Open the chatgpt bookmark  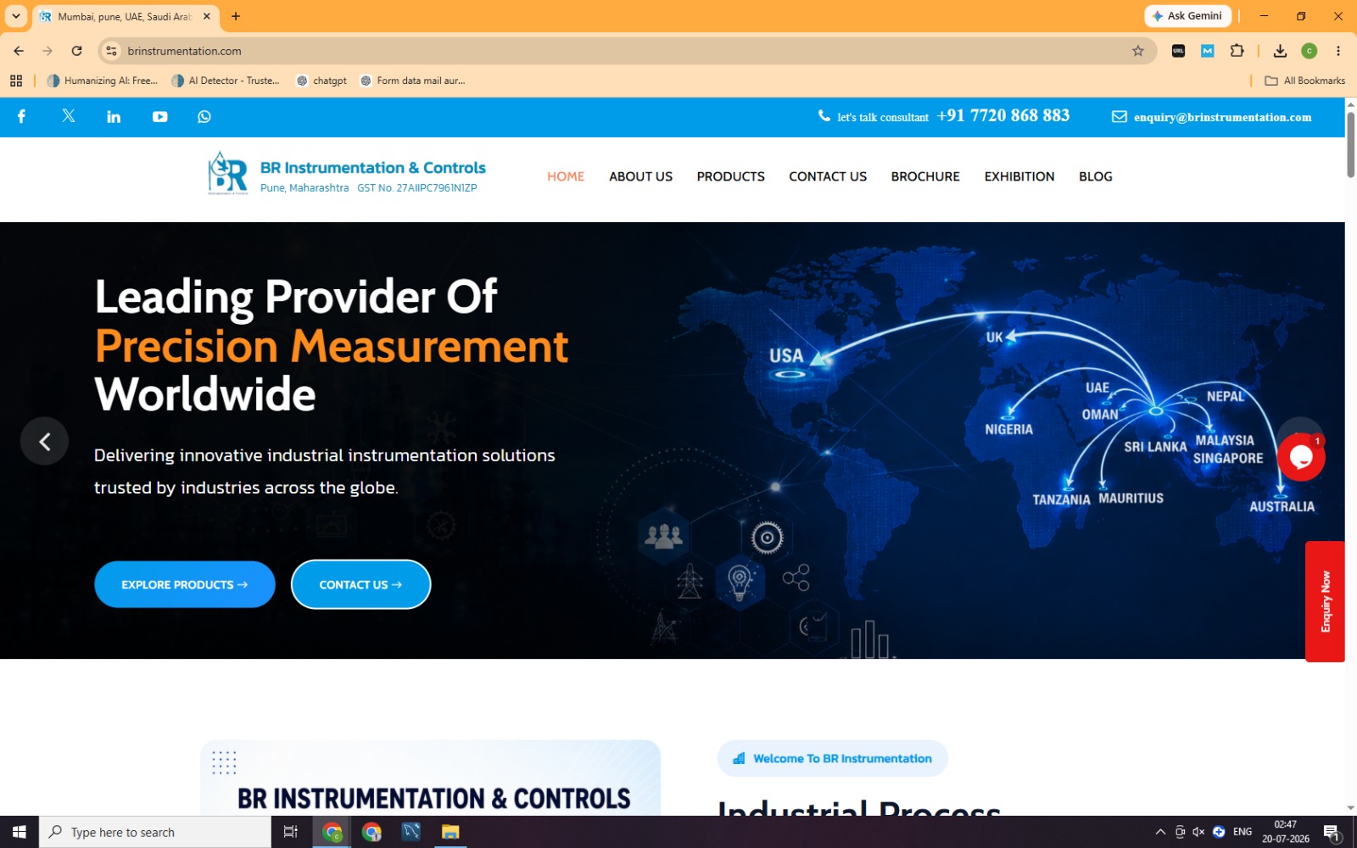321,81
